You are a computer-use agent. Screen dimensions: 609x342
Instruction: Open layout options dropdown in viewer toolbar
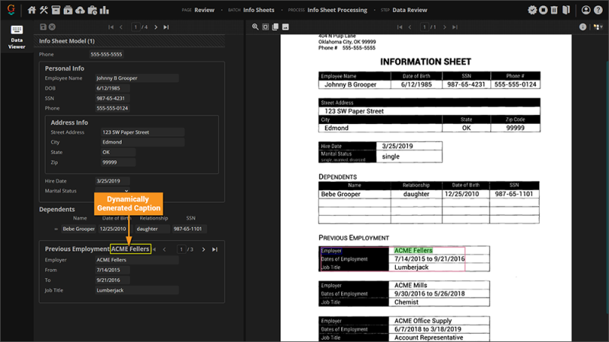tap(597, 27)
